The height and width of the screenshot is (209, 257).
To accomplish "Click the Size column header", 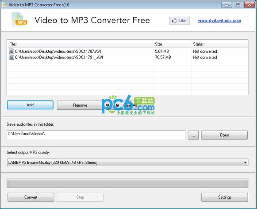I will coord(172,44).
